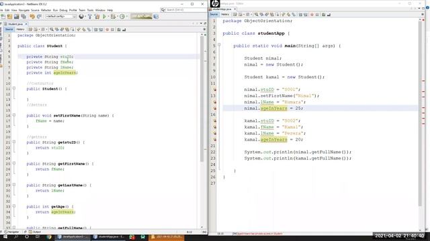Collapse the getstuID method fold on line 21
The height and width of the screenshot is (241, 430).
pyautogui.click(x=14, y=142)
